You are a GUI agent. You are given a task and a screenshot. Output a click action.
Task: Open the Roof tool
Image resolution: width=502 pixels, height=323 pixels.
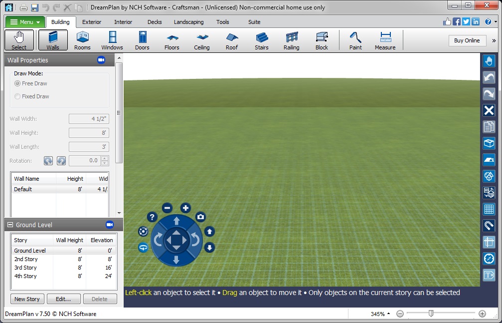tap(231, 40)
